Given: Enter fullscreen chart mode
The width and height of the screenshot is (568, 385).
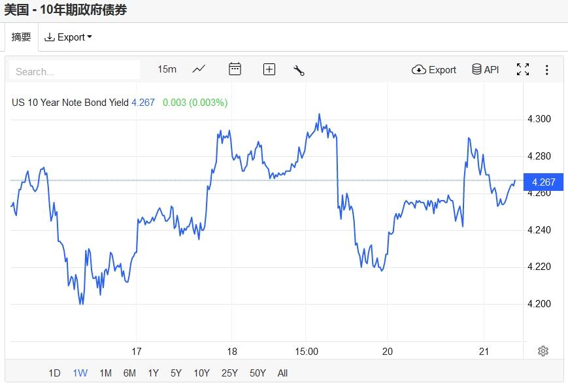Looking at the screenshot, I should tap(523, 69).
